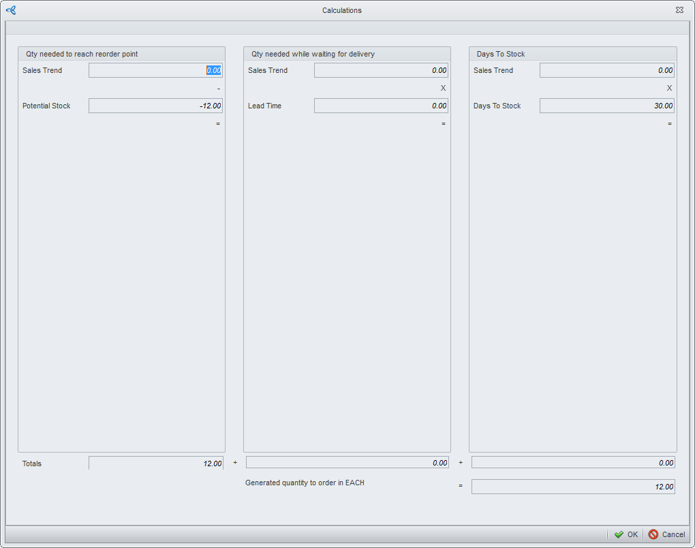The image size is (695, 548).
Task: Click the Totals field showing 12.00
Action: [x=155, y=463]
